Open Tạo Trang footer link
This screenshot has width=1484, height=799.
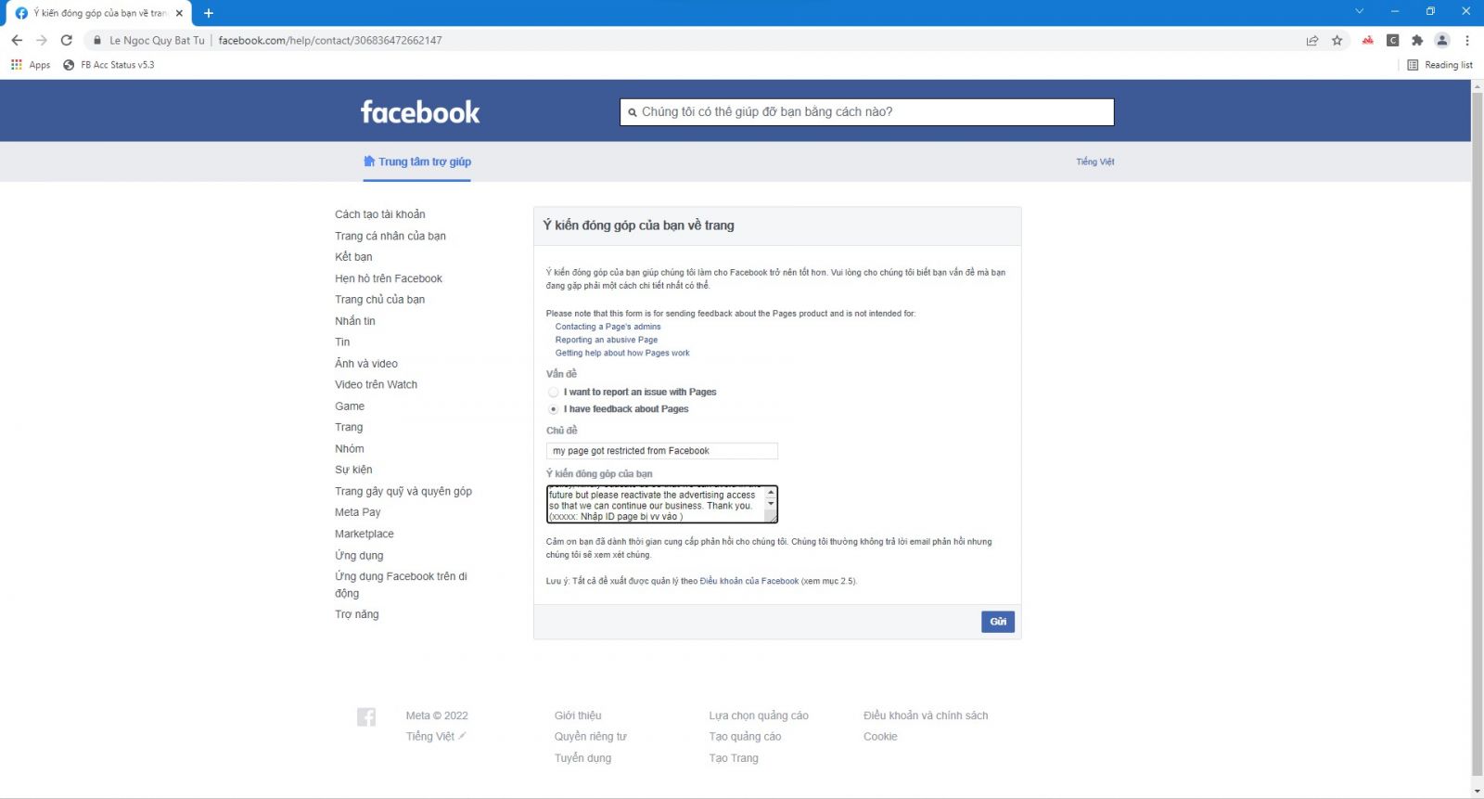734,758
